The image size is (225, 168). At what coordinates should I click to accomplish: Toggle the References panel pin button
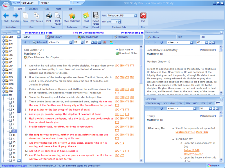[x=221, y=99]
